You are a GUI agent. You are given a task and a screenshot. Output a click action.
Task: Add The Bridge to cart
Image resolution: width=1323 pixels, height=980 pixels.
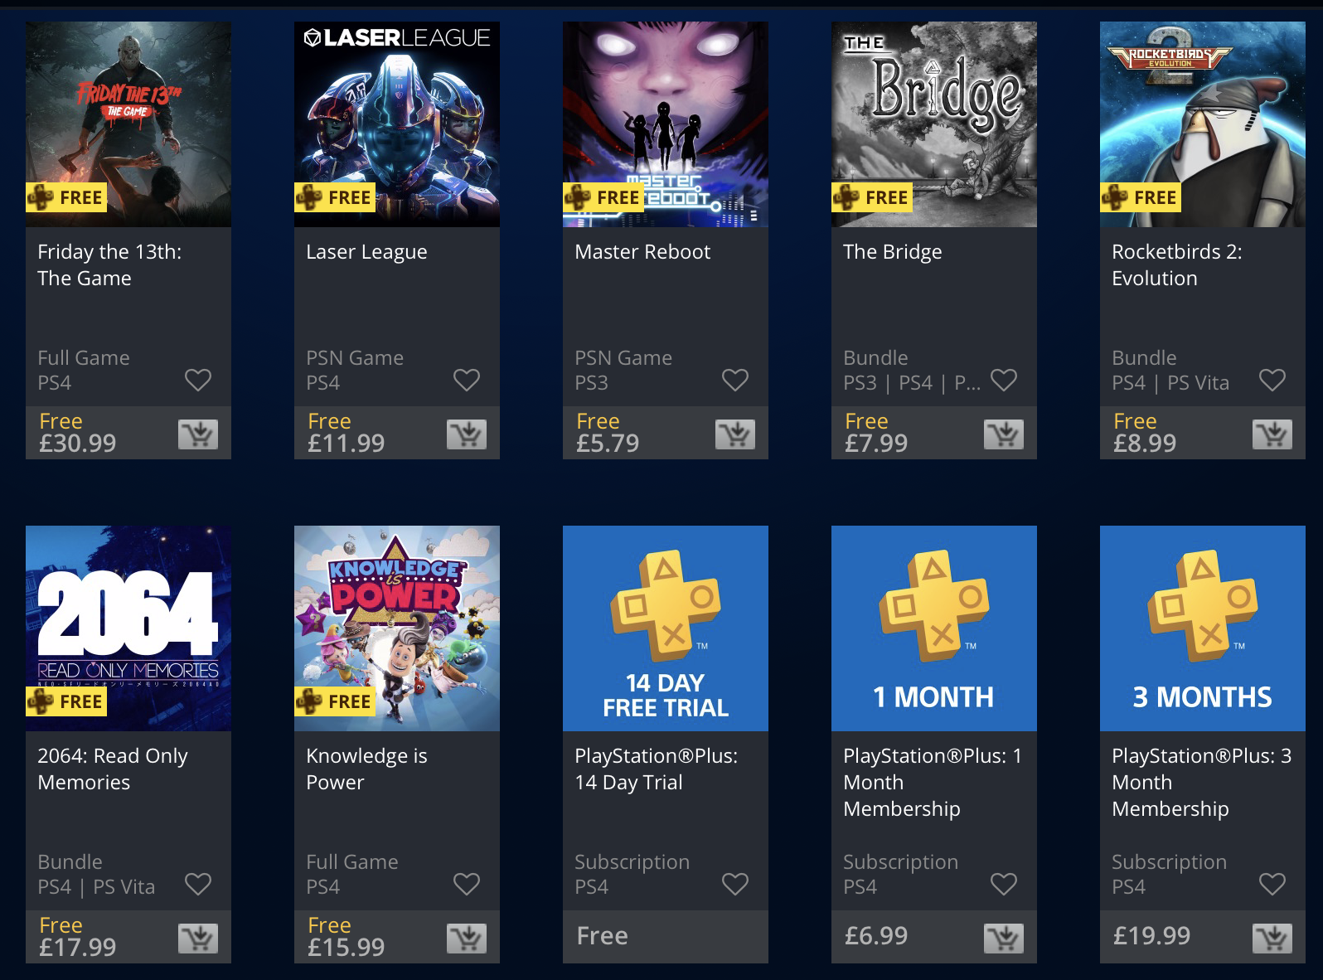pyautogui.click(x=1004, y=434)
